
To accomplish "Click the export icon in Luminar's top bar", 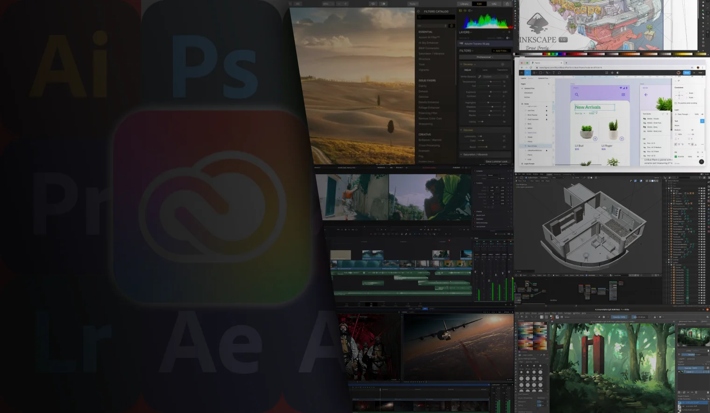I will click(507, 4).
